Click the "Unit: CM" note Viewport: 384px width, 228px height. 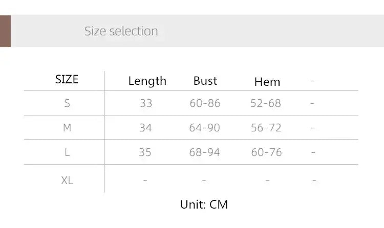point(204,204)
